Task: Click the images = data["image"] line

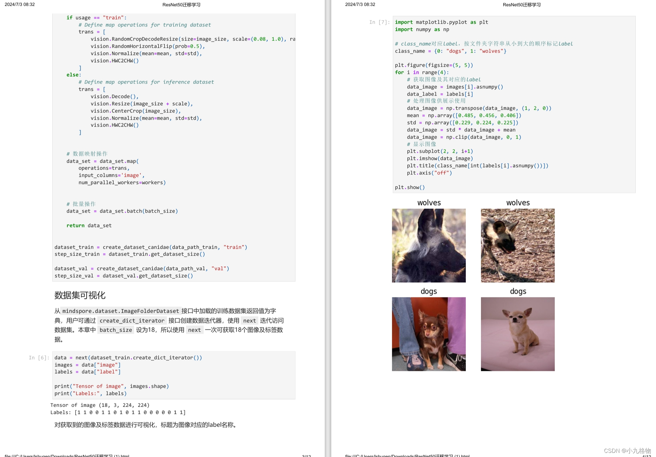Action: [88, 365]
